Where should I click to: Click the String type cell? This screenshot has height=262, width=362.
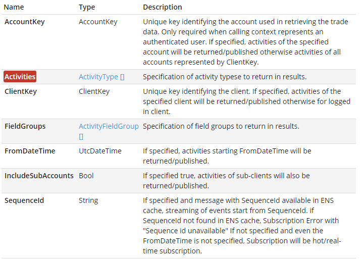[x=88, y=200]
